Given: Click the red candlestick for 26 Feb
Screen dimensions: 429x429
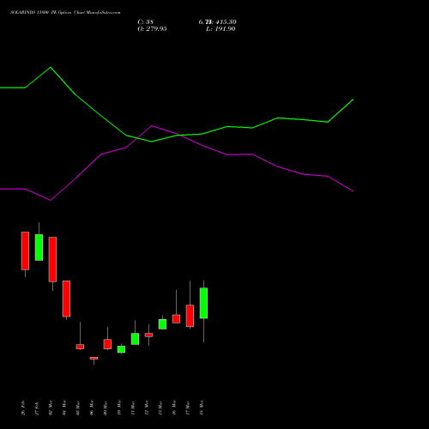Looking at the screenshot, I should [25, 251].
